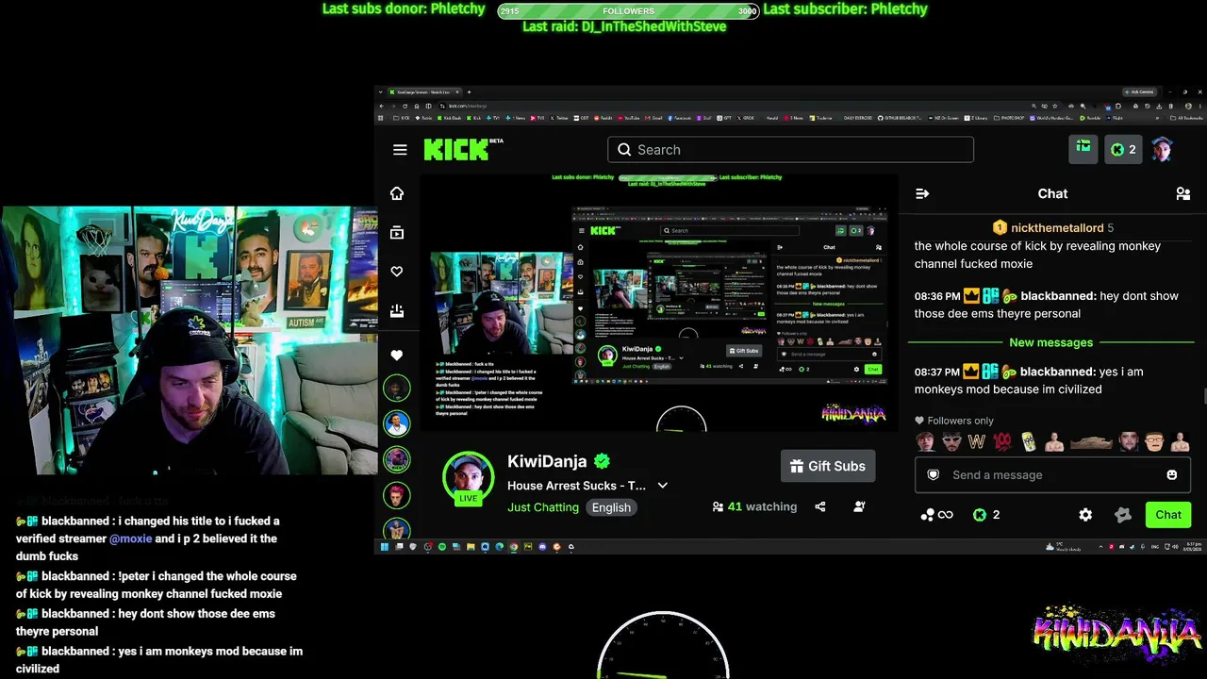The image size is (1207, 679).
Task: Open second followed channel avatar in sidebar
Action: (x=397, y=423)
